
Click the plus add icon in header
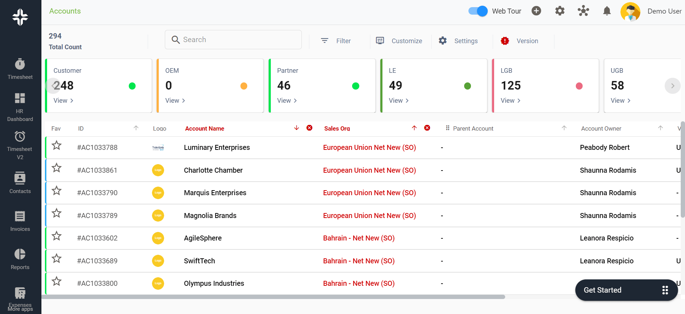(536, 11)
